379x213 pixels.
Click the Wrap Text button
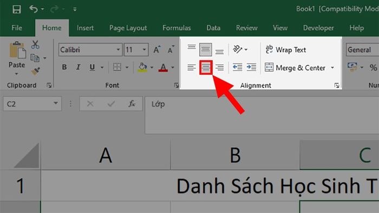[x=285, y=49]
